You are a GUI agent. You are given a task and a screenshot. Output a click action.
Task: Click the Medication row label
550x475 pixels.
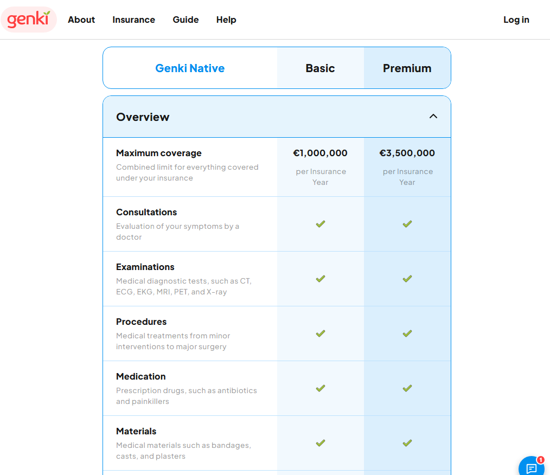[x=141, y=376]
